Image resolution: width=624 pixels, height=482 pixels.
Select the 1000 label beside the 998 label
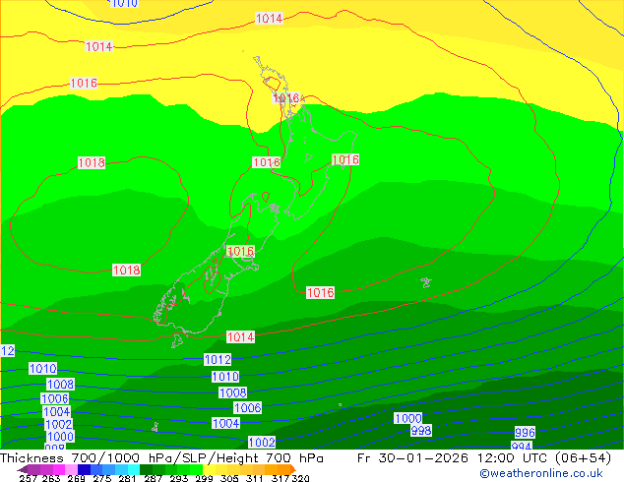tap(407, 418)
